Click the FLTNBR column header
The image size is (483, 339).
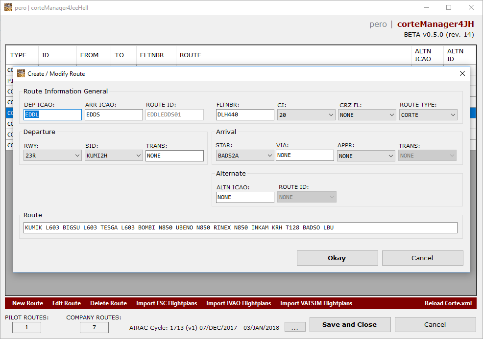(x=156, y=55)
